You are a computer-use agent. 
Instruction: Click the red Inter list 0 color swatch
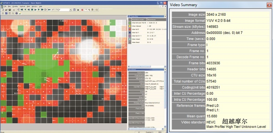pyautogui.click(x=130, y=29)
